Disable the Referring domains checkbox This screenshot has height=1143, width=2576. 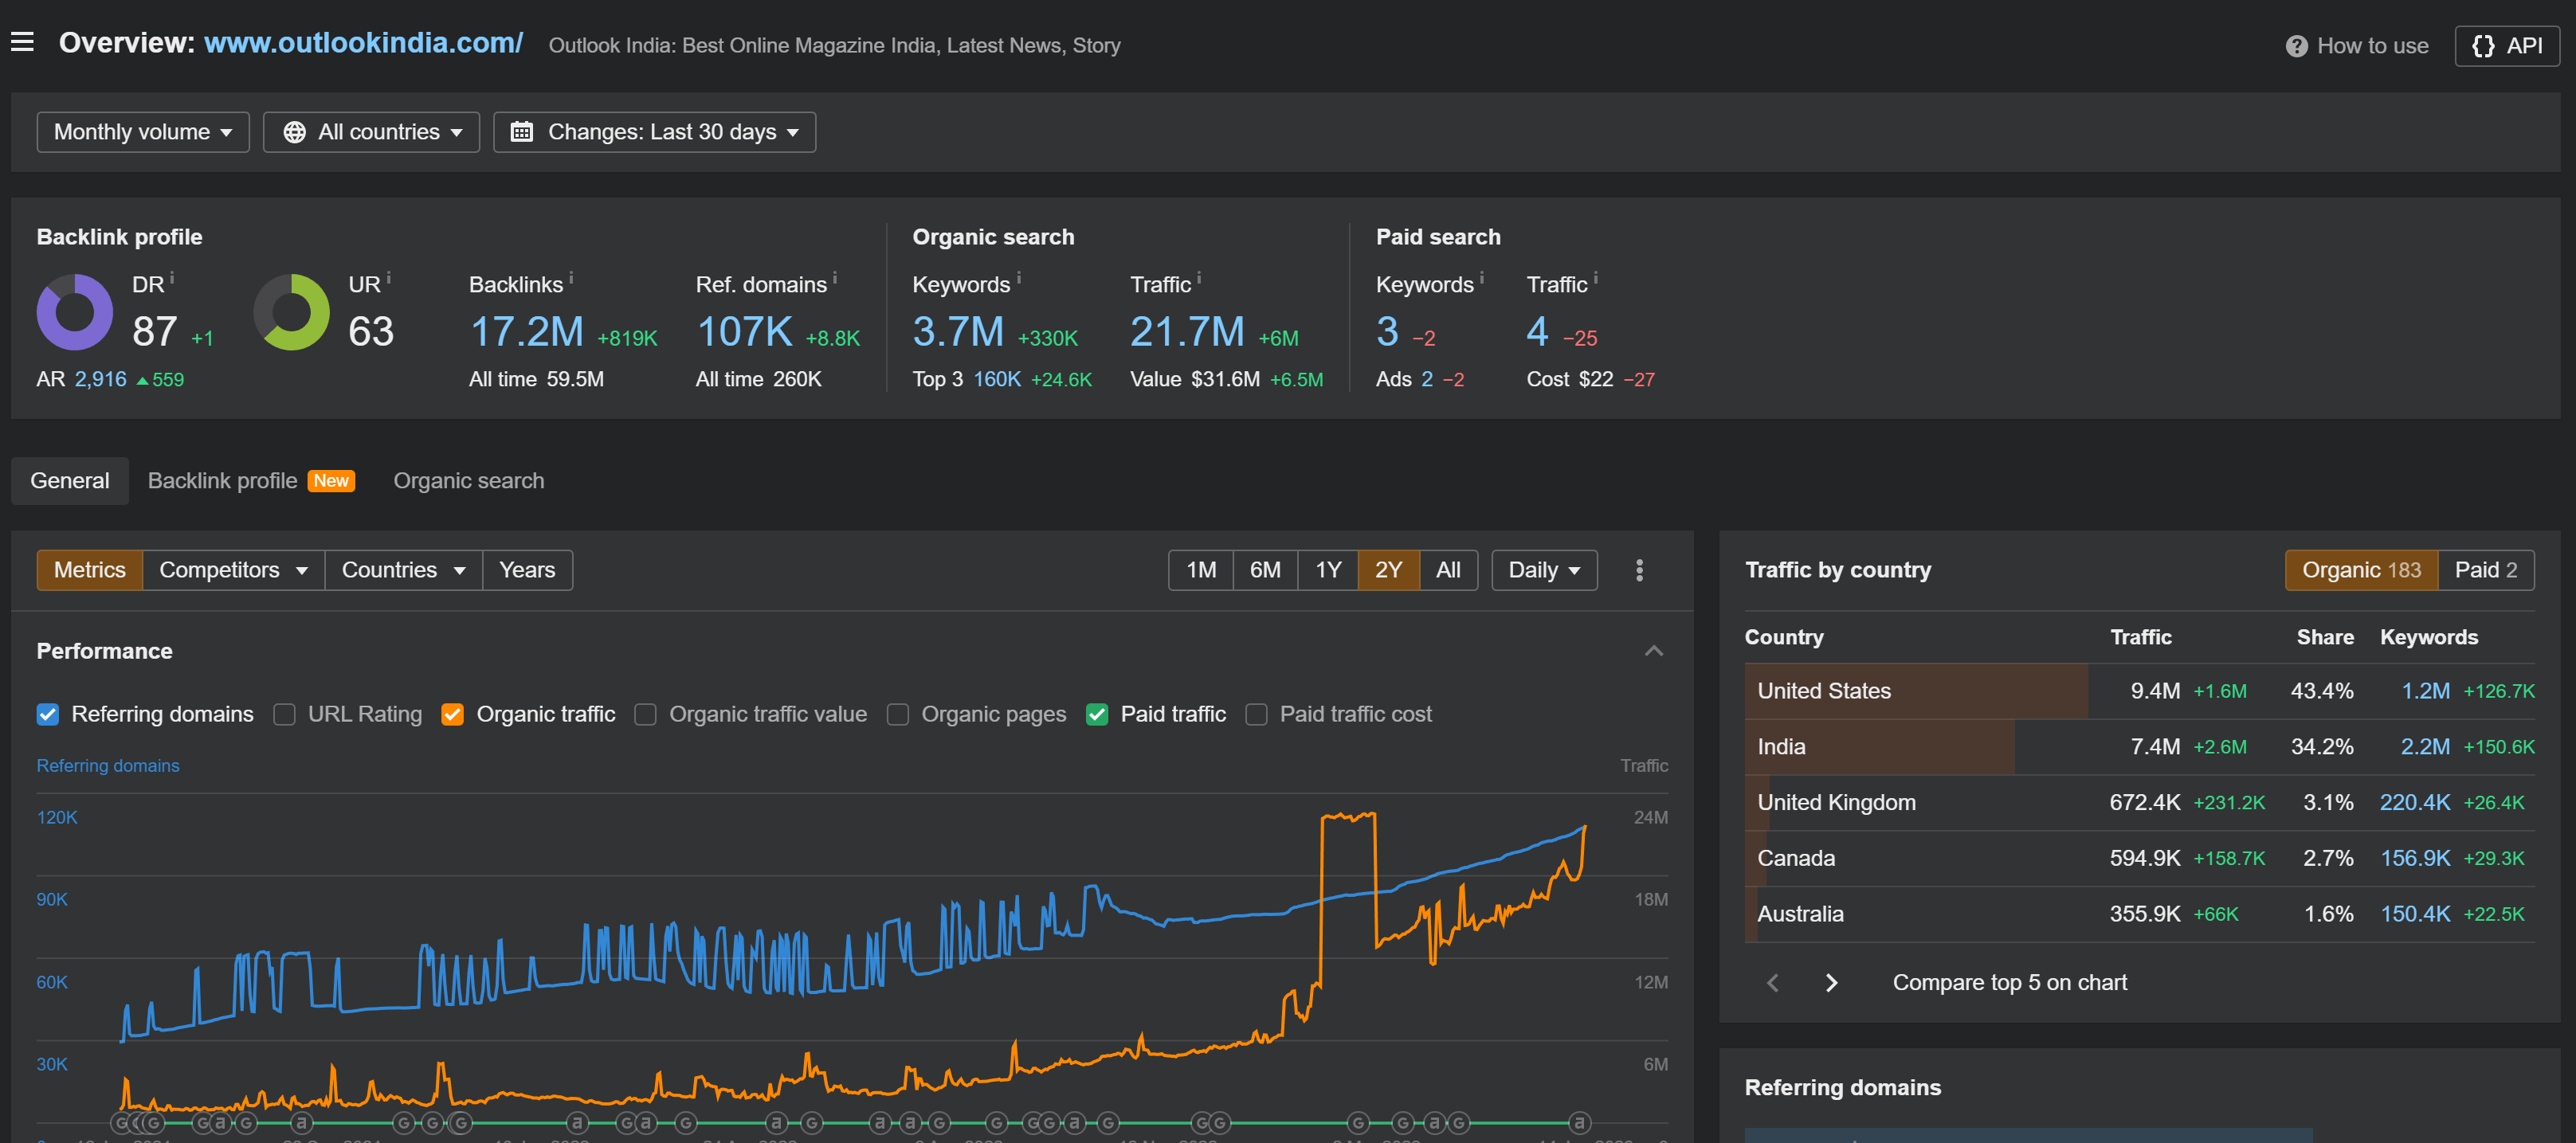[x=48, y=714]
